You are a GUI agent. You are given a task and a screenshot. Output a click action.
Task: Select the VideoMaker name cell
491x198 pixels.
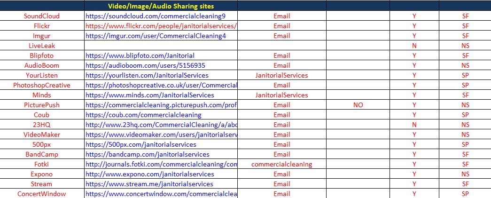(x=42, y=135)
